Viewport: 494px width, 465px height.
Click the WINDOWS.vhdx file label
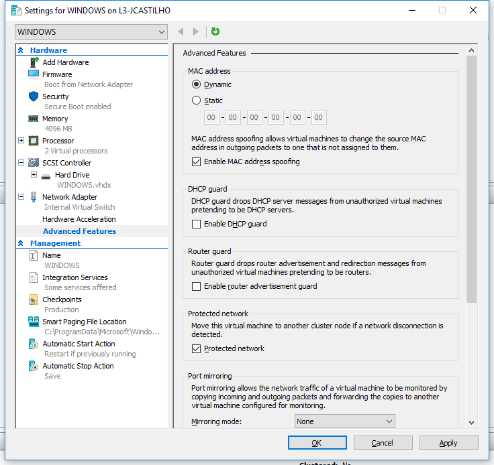click(x=84, y=185)
